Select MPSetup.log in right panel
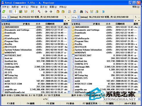Screen dimensions: 142x106 (x=105, y=75)
